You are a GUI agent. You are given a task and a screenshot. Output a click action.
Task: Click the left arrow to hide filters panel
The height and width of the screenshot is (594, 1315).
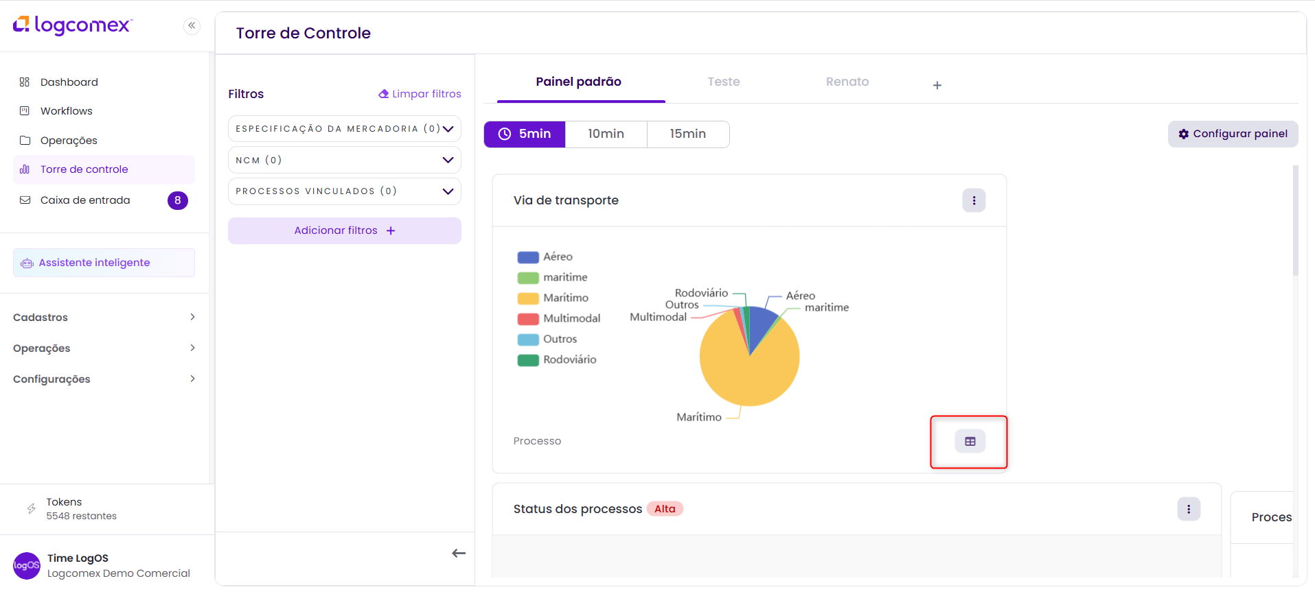tap(459, 554)
